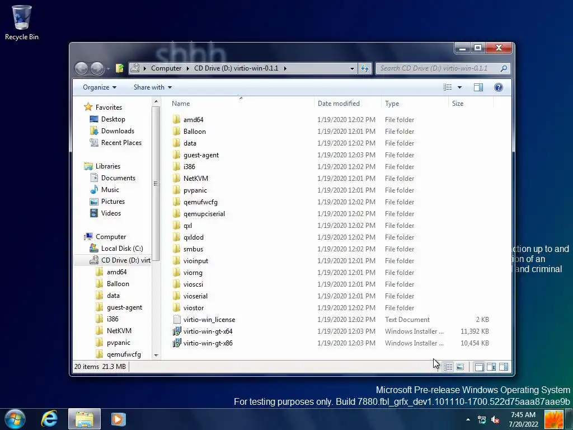Select the Balloon folder in file list

click(x=194, y=131)
